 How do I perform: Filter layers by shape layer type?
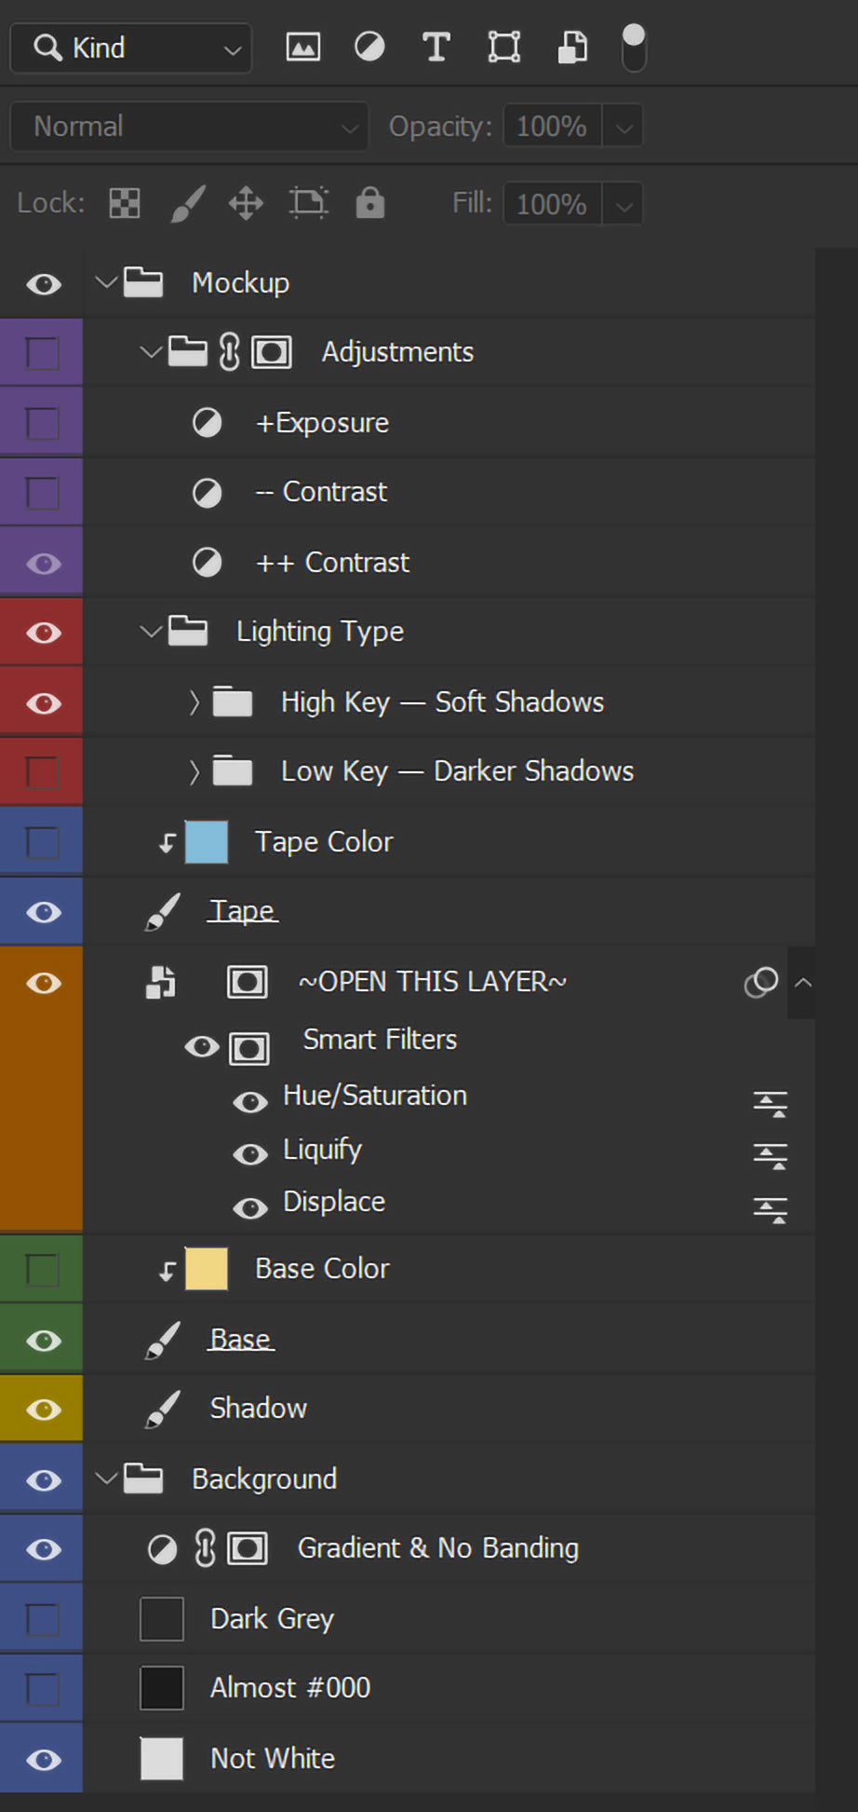503,47
